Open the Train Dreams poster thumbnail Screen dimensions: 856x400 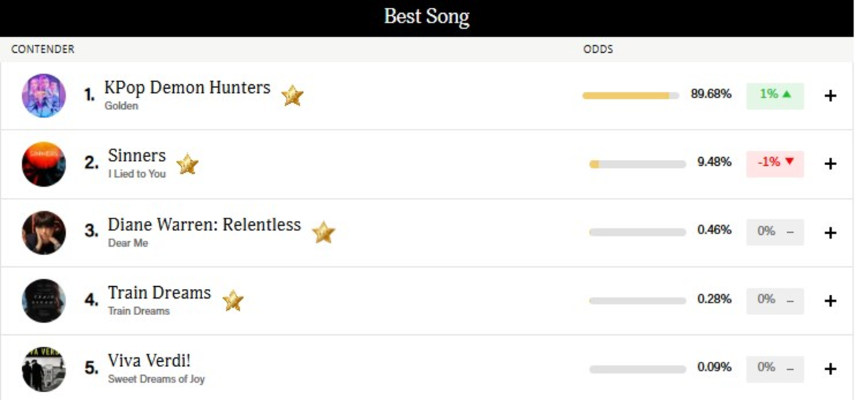tap(43, 301)
